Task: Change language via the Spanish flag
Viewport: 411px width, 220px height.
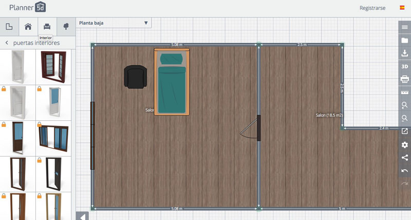Action: (x=402, y=8)
